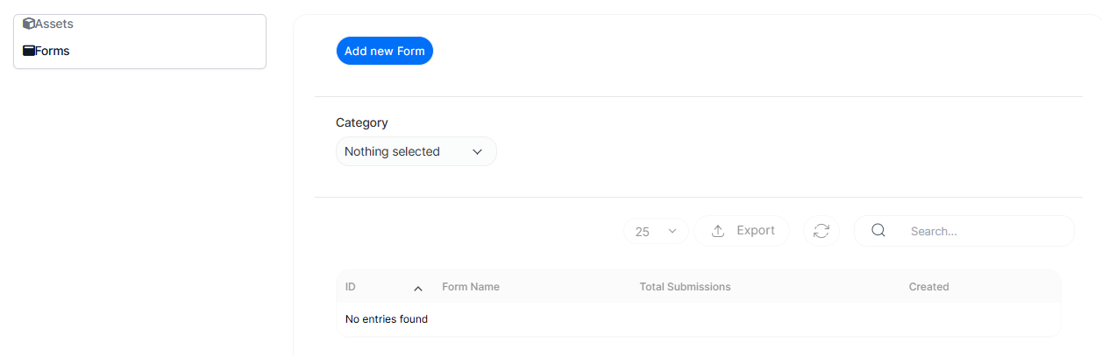Open the Assets menu item

(x=54, y=24)
